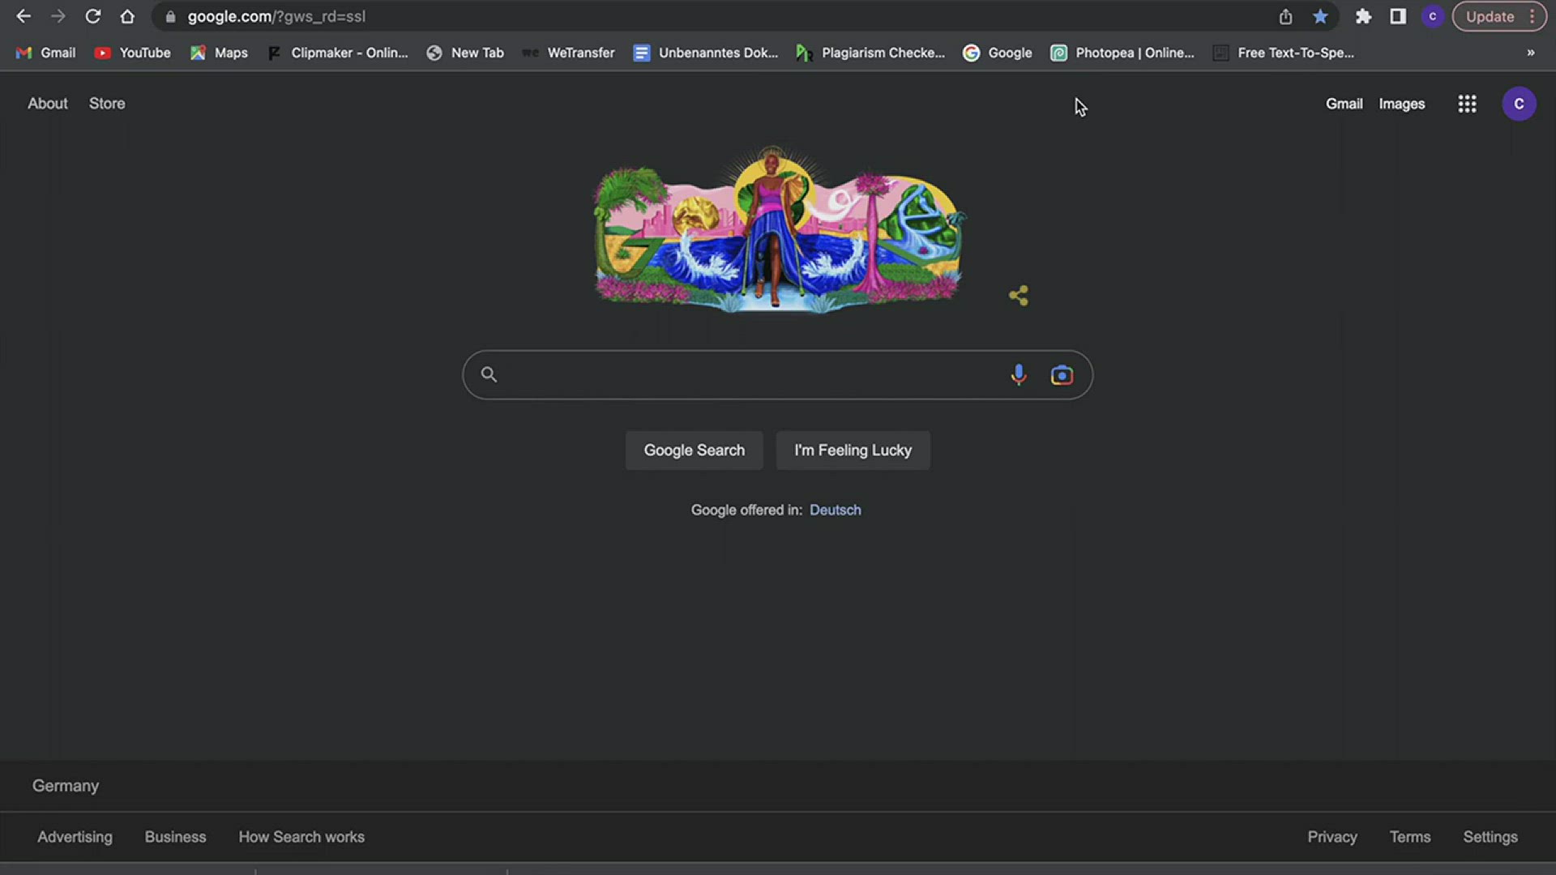Open Images link at top right
The image size is (1556, 875).
click(x=1401, y=104)
